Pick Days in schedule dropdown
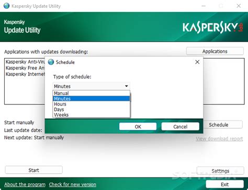The width and height of the screenshot is (248, 190). tap(91, 110)
